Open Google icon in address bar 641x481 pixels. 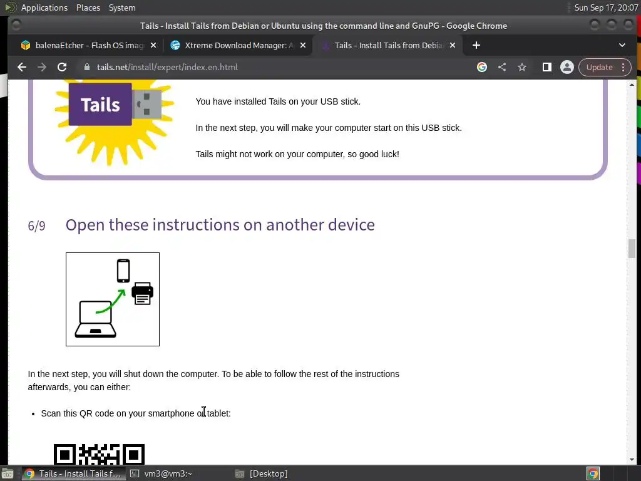click(x=482, y=67)
